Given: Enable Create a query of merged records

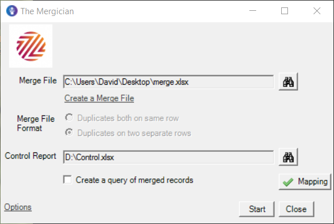Looking at the screenshot, I should (x=68, y=180).
